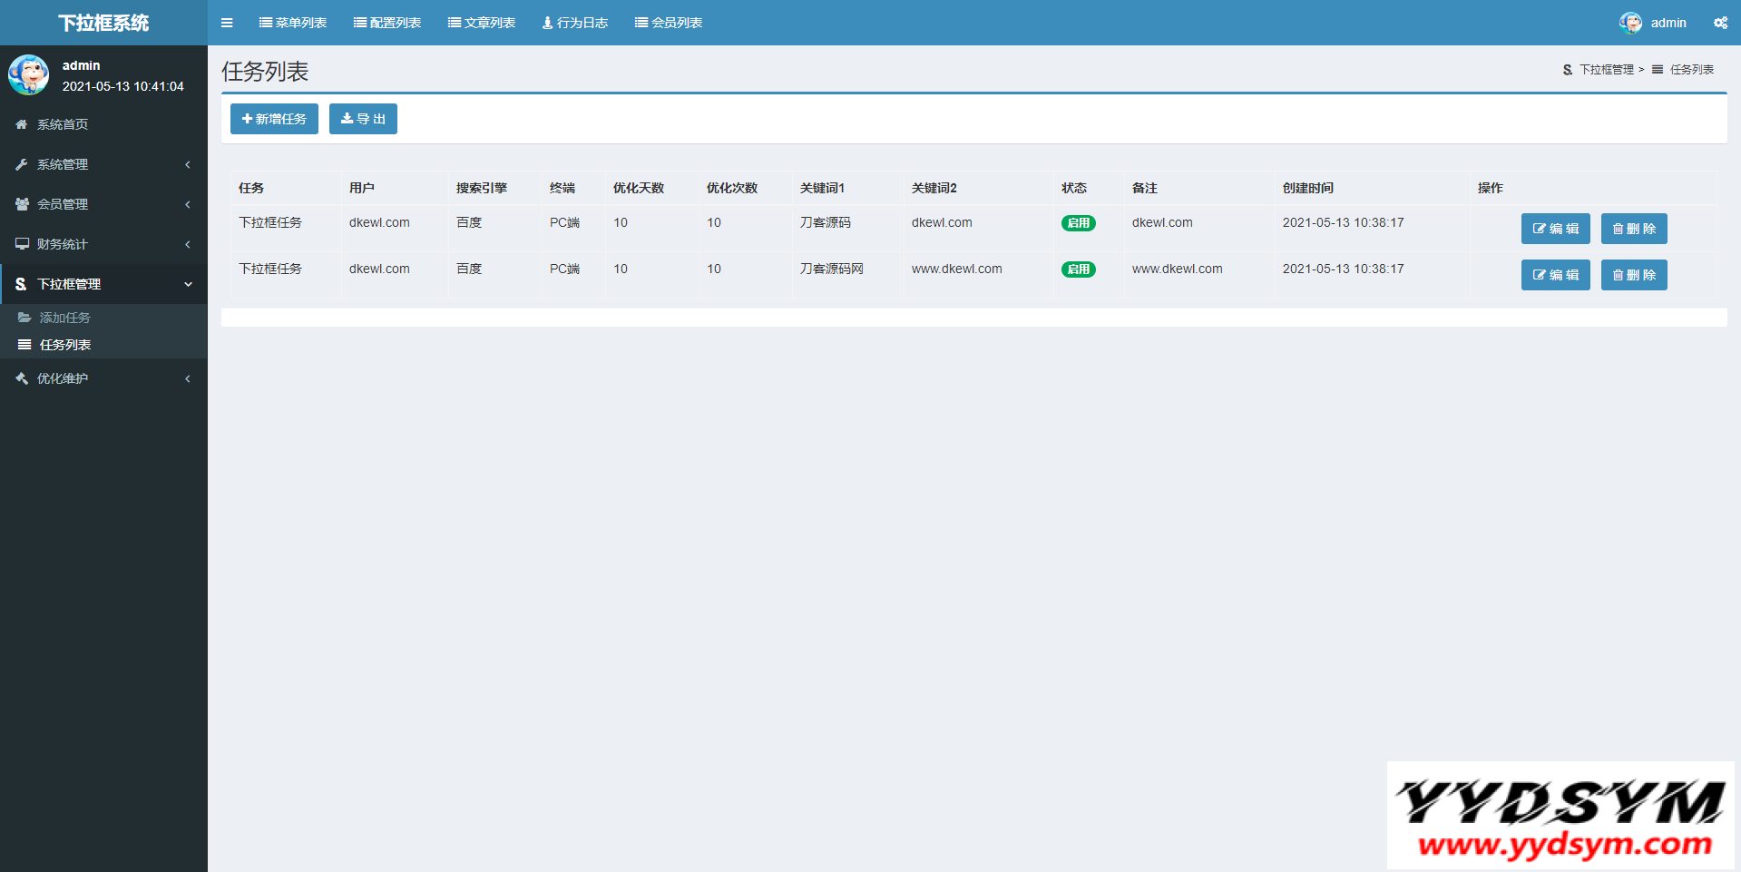Screen dimensions: 1741x872
Task: Edit the task with keyword 刀客源码网
Action: pos(1555,275)
